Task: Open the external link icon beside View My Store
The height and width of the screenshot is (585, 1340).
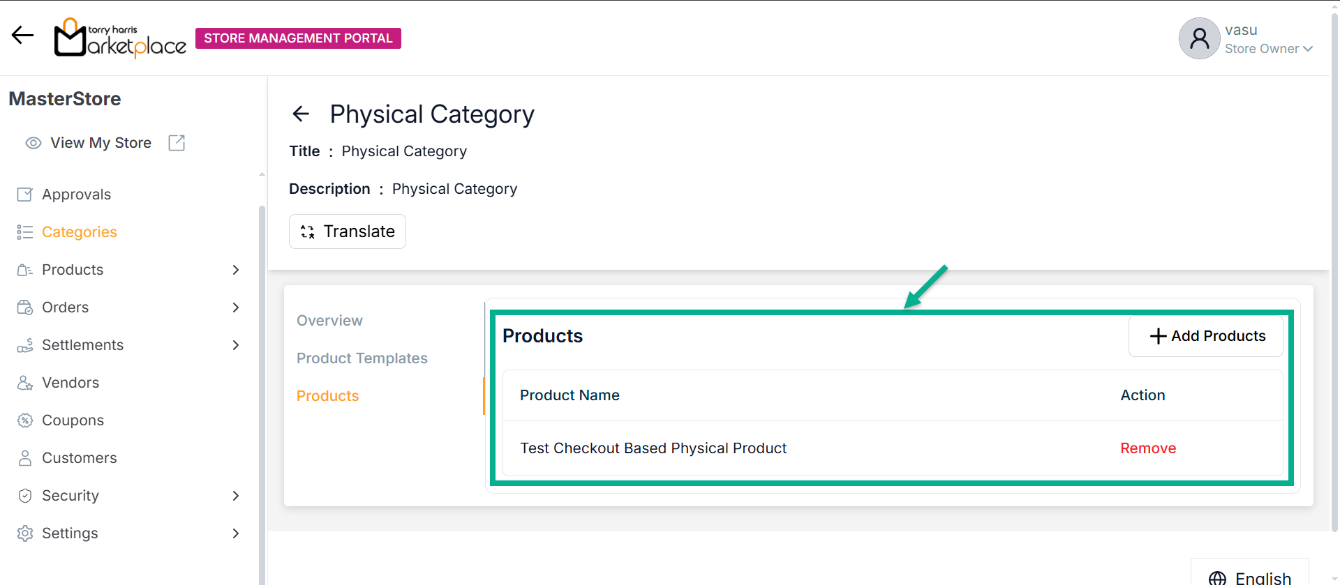Action: tap(177, 143)
